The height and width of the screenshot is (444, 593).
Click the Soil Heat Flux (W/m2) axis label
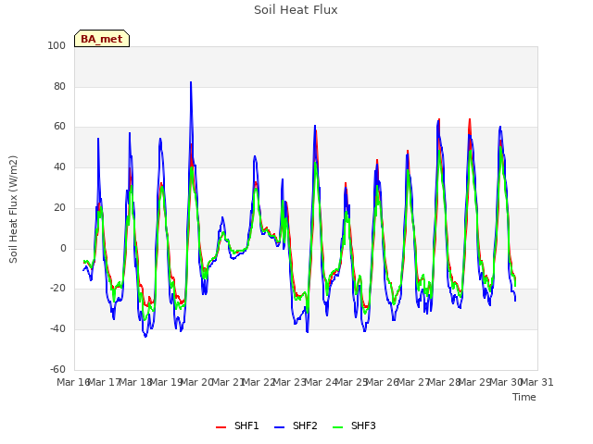click(13, 209)
